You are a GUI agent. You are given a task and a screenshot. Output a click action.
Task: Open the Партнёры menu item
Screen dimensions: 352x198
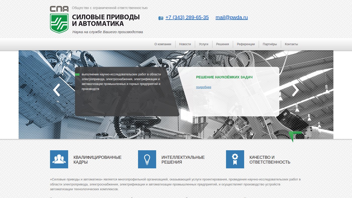click(270, 44)
